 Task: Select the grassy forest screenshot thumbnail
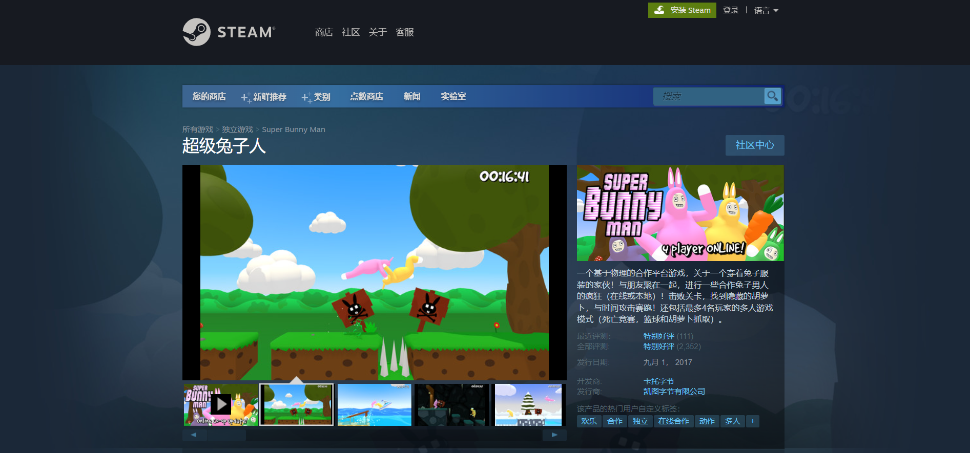click(x=297, y=405)
